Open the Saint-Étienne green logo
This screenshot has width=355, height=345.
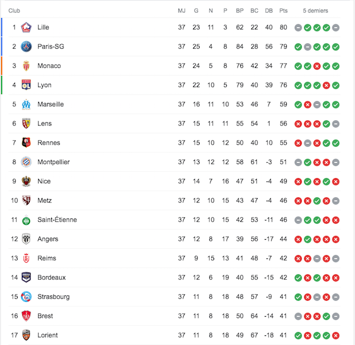coord(26,220)
